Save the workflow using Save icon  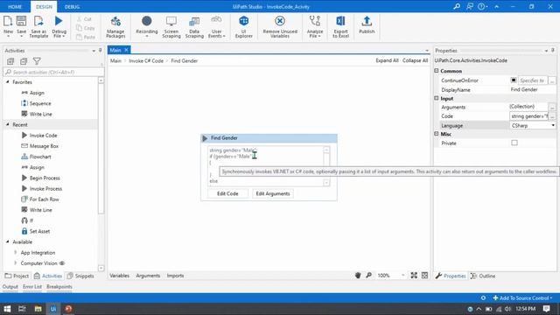coord(21,21)
